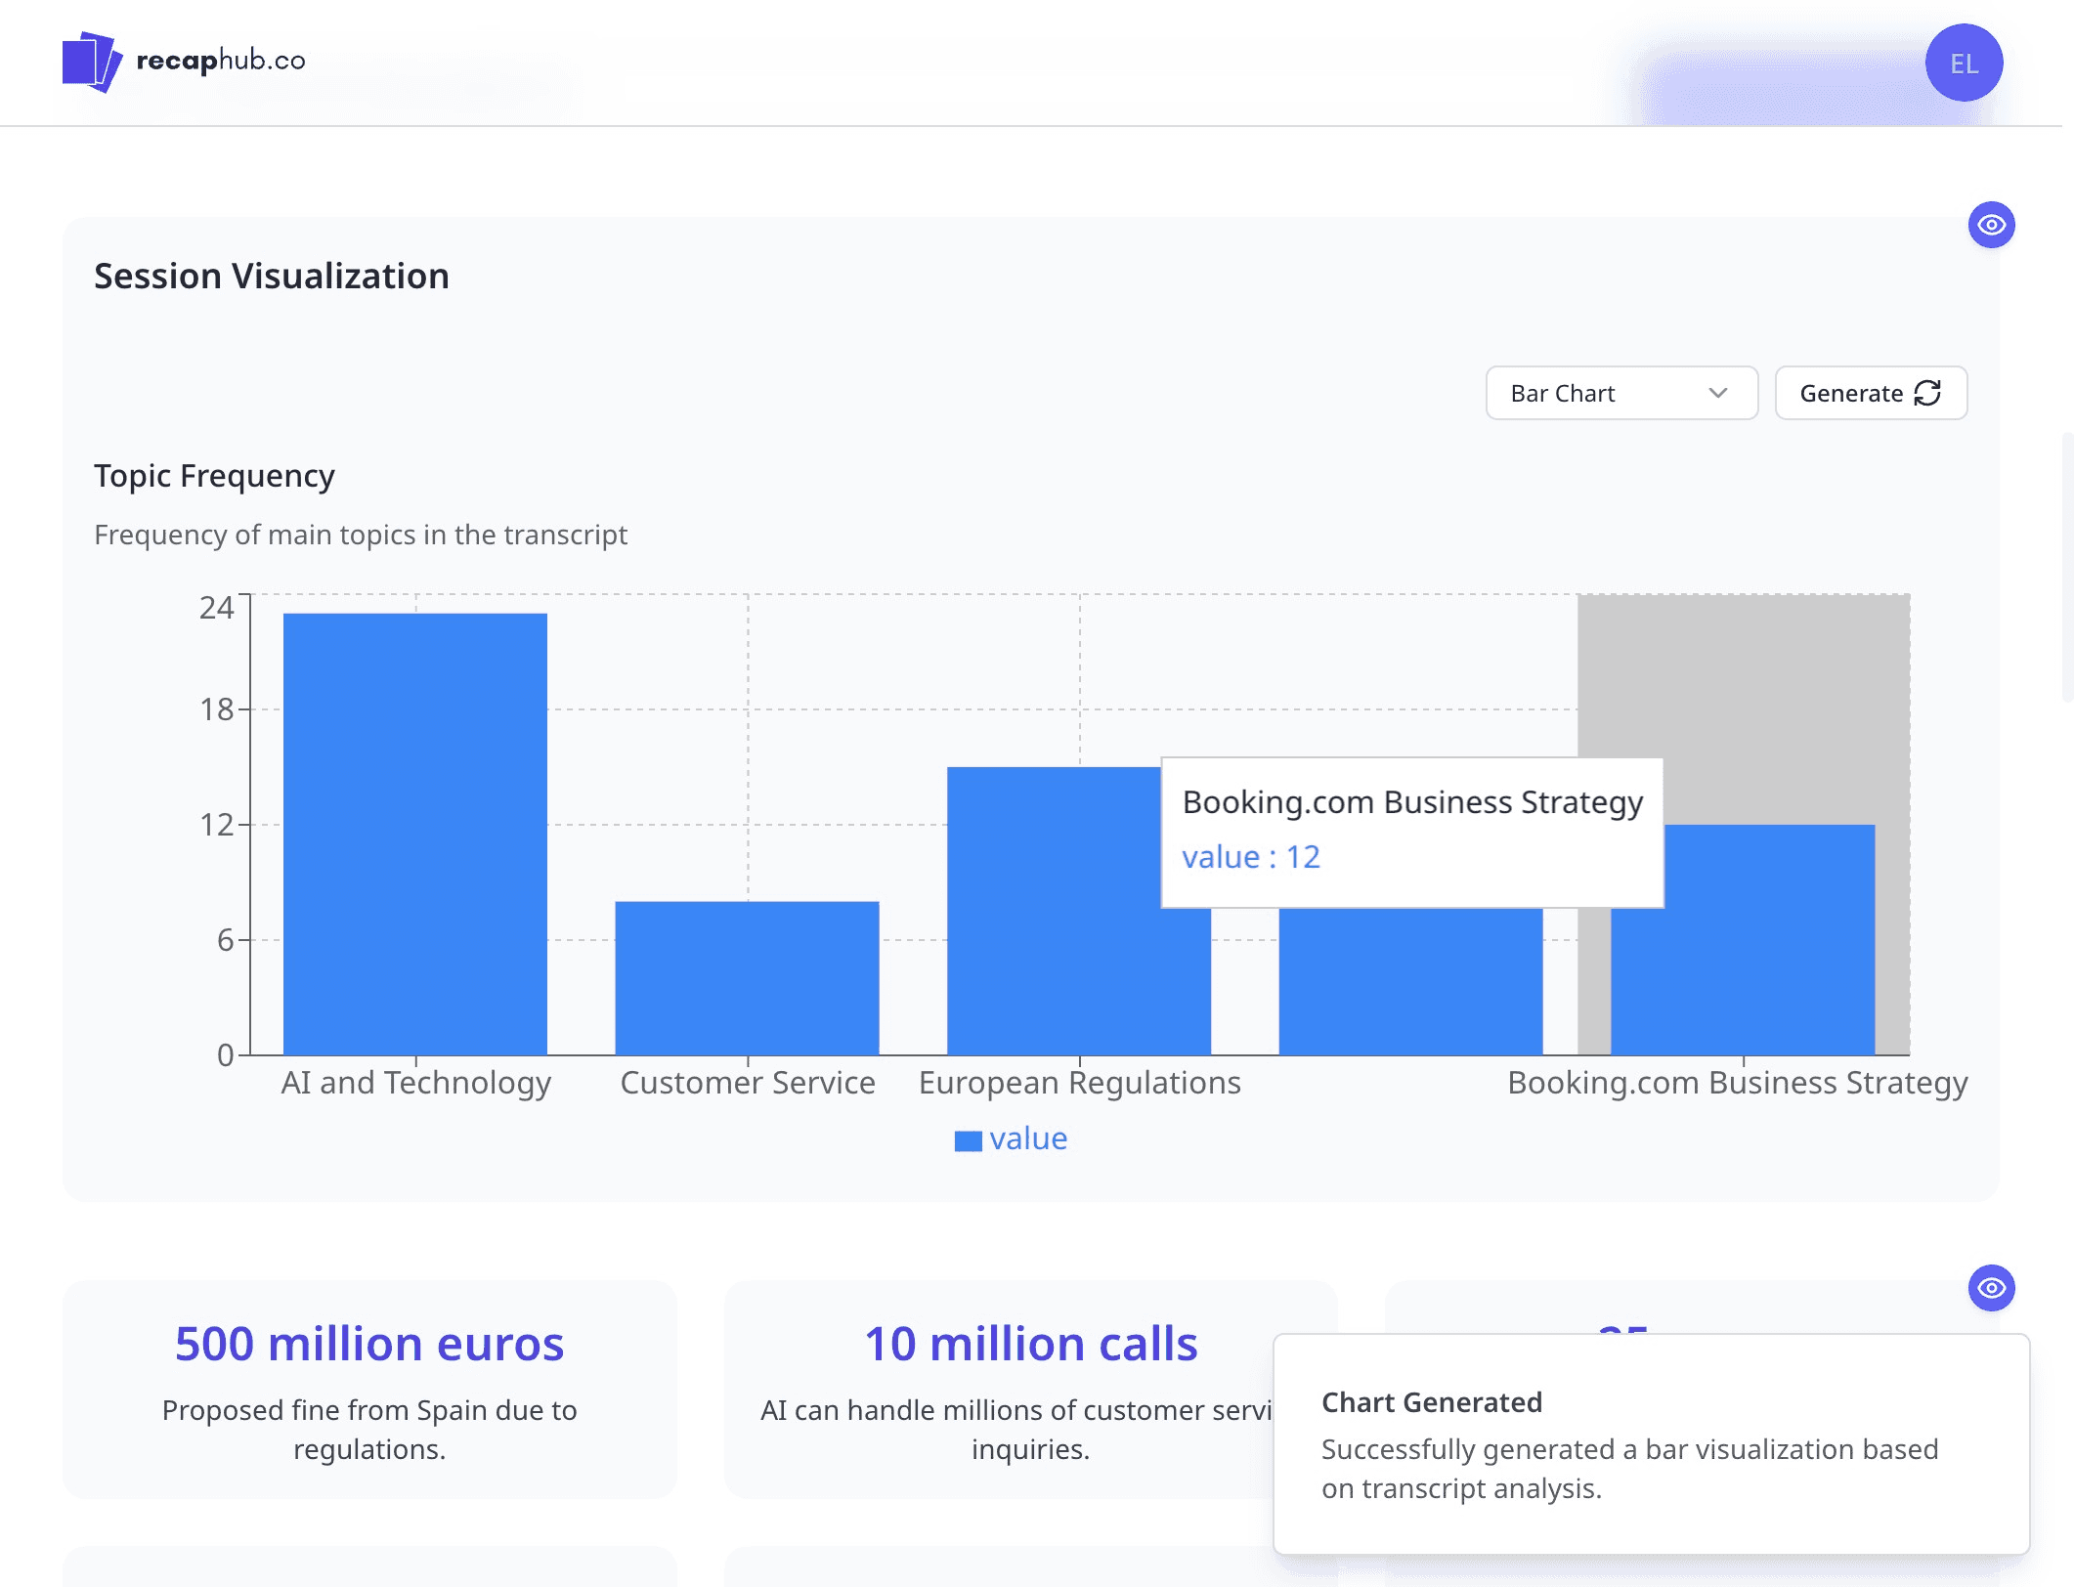Click the AI and Technology bar
Viewport: 2074px width, 1587px height.
coord(415,834)
